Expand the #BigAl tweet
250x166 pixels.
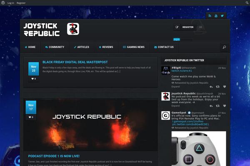175,87
